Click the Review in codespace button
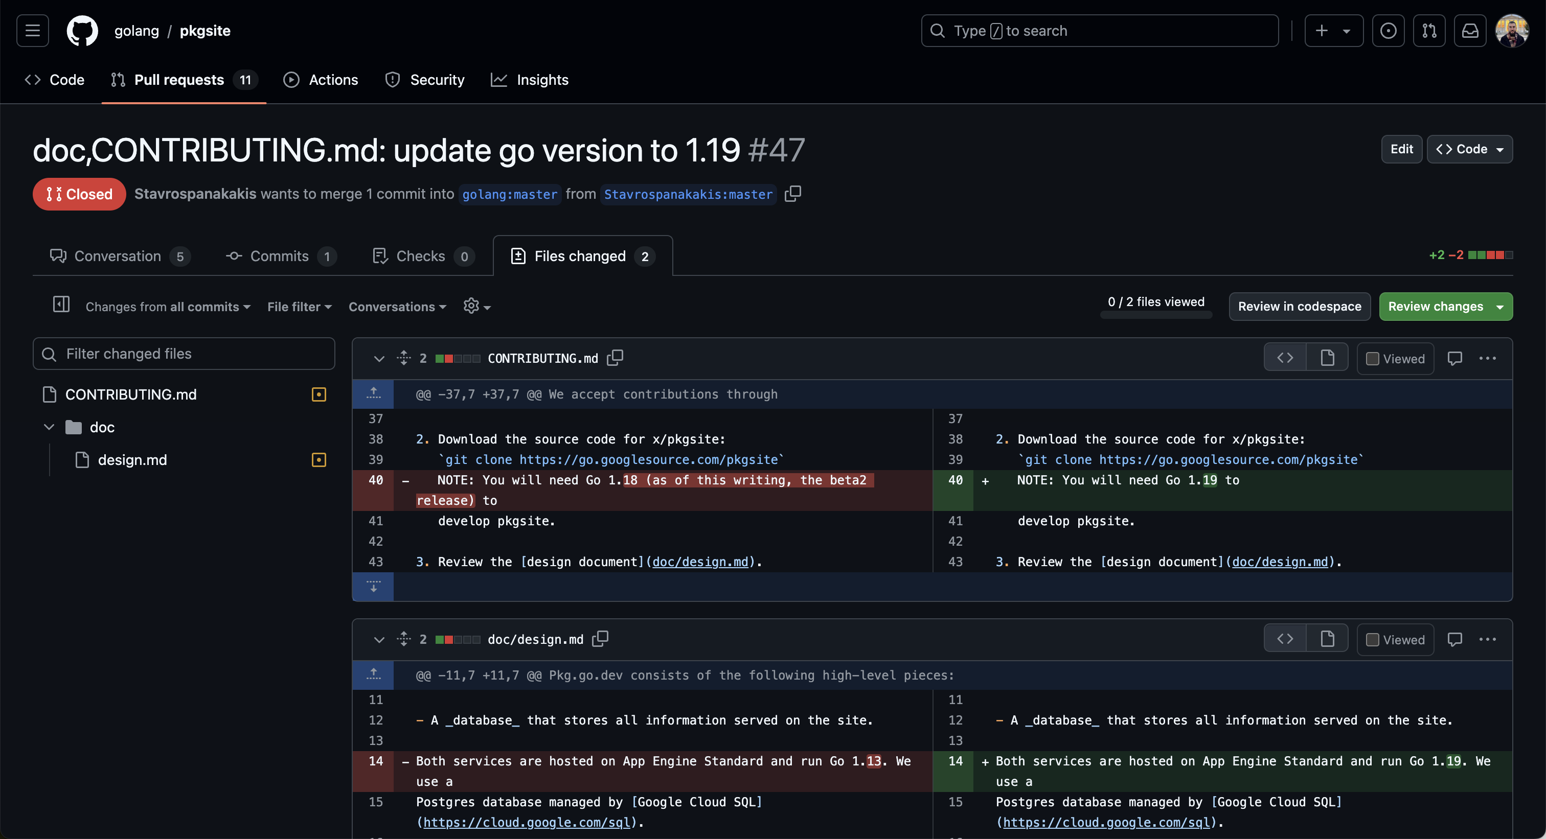This screenshot has height=839, width=1546. (1299, 306)
